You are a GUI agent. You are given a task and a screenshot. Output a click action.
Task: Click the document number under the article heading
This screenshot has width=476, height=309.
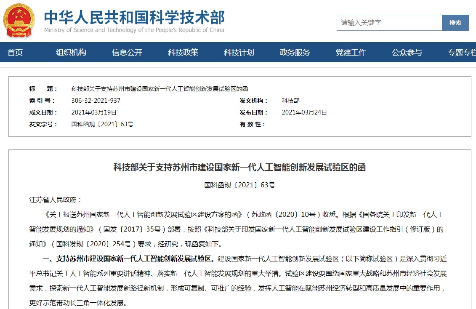(x=239, y=185)
